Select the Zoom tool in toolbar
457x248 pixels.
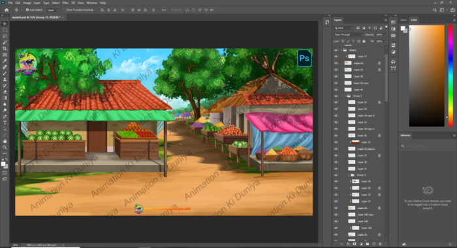click(x=5, y=147)
